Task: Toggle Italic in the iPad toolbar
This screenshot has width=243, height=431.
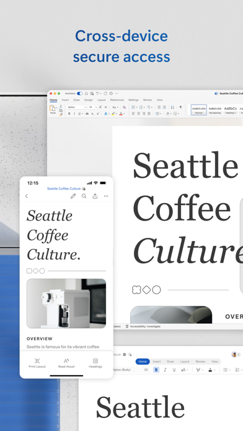Action: pyautogui.click(x=165, y=370)
